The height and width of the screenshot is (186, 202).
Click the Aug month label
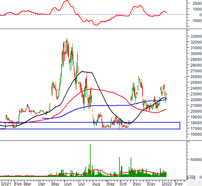coord(97,184)
